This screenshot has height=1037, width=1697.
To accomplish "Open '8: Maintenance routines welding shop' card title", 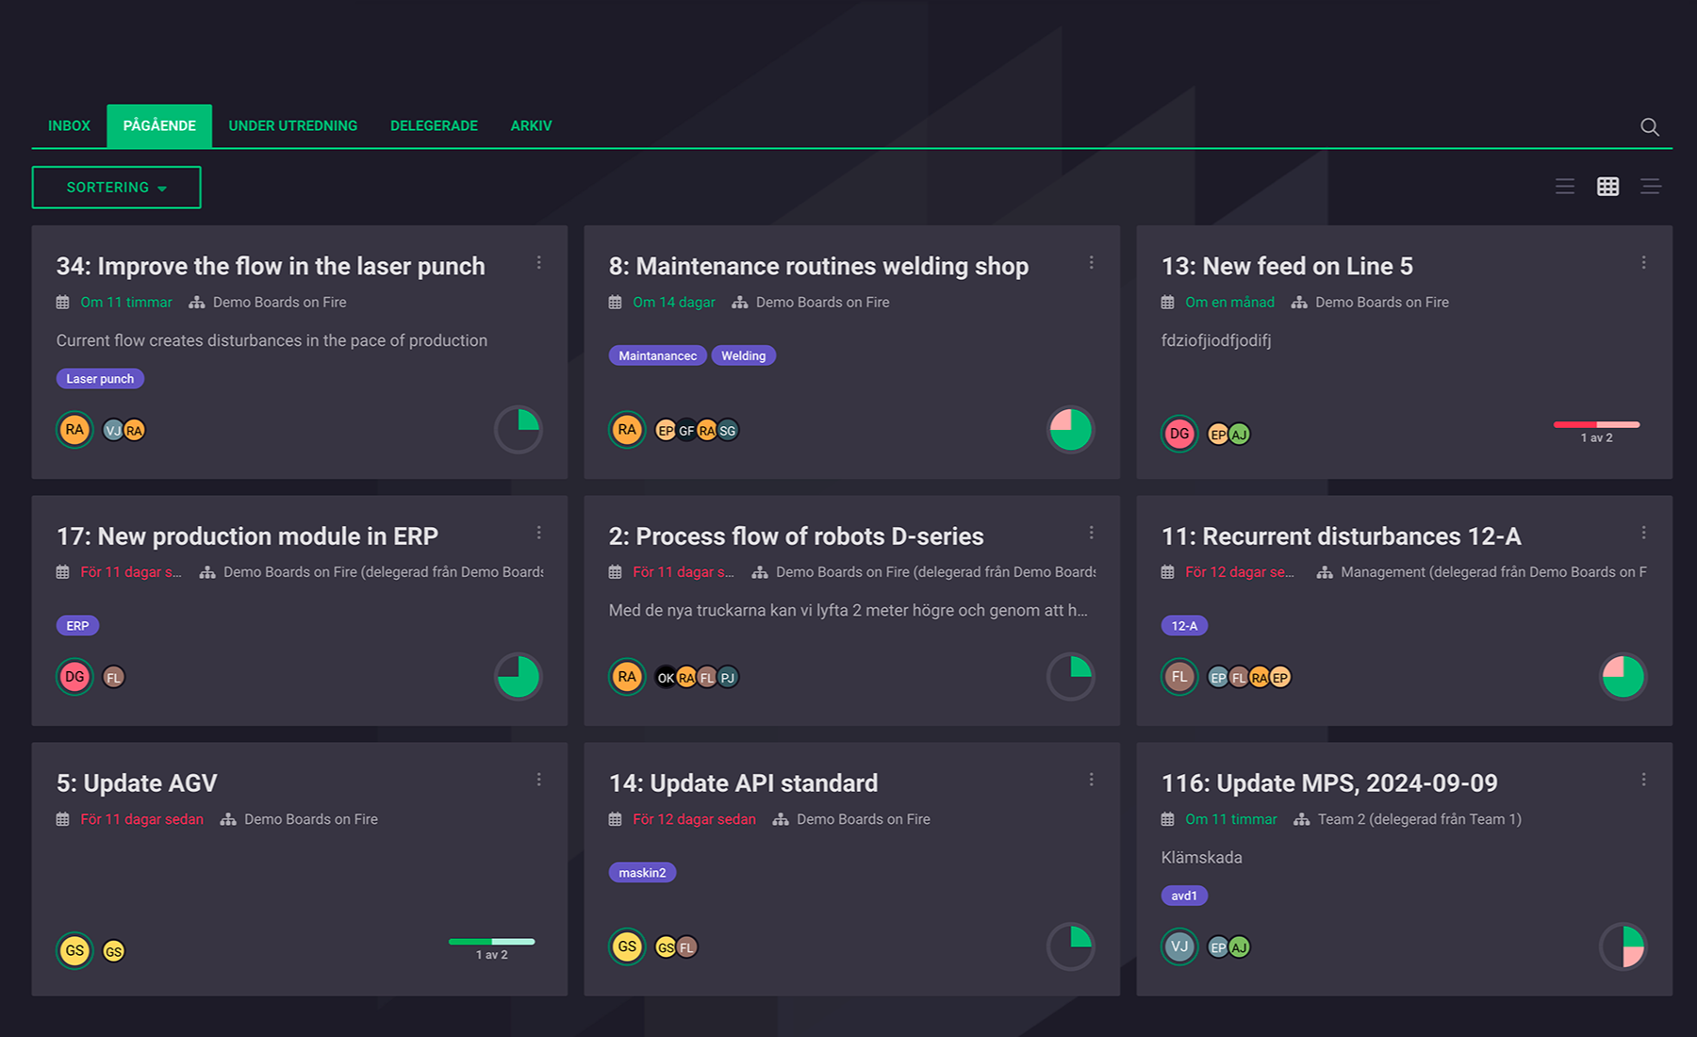I will pyautogui.click(x=818, y=267).
